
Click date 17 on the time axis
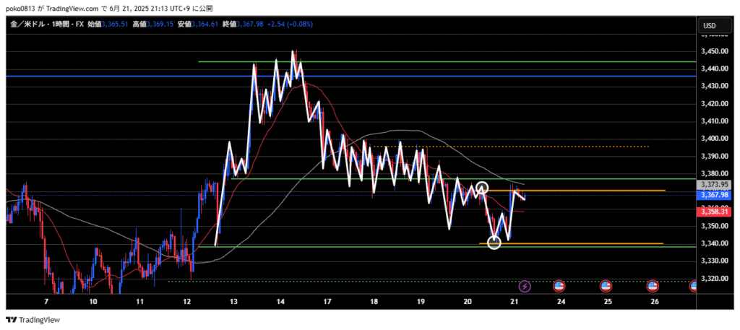pos(327,301)
